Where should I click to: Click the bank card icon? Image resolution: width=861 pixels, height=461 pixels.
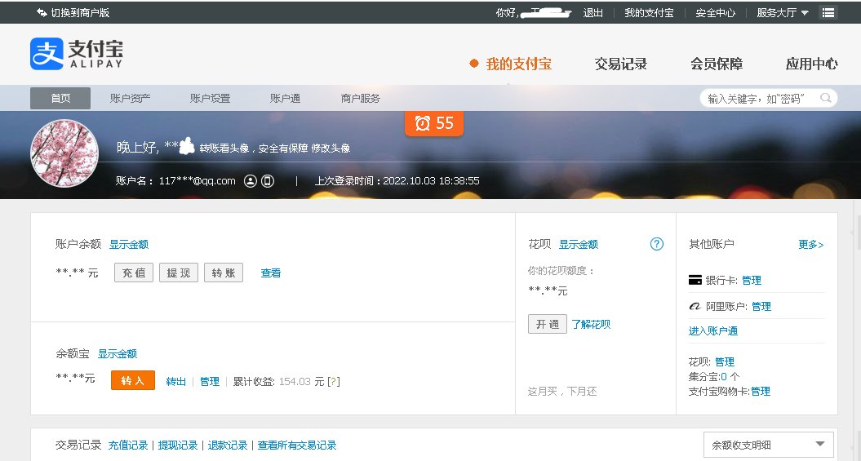(695, 281)
